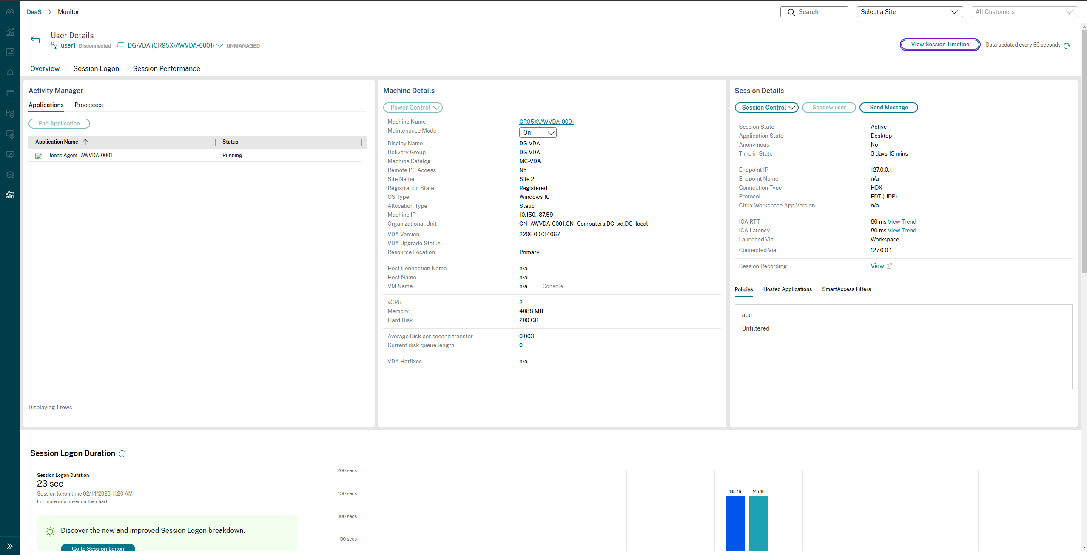Open the alerts bell sidebar icon
1087x555 pixels.
pos(10,73)
